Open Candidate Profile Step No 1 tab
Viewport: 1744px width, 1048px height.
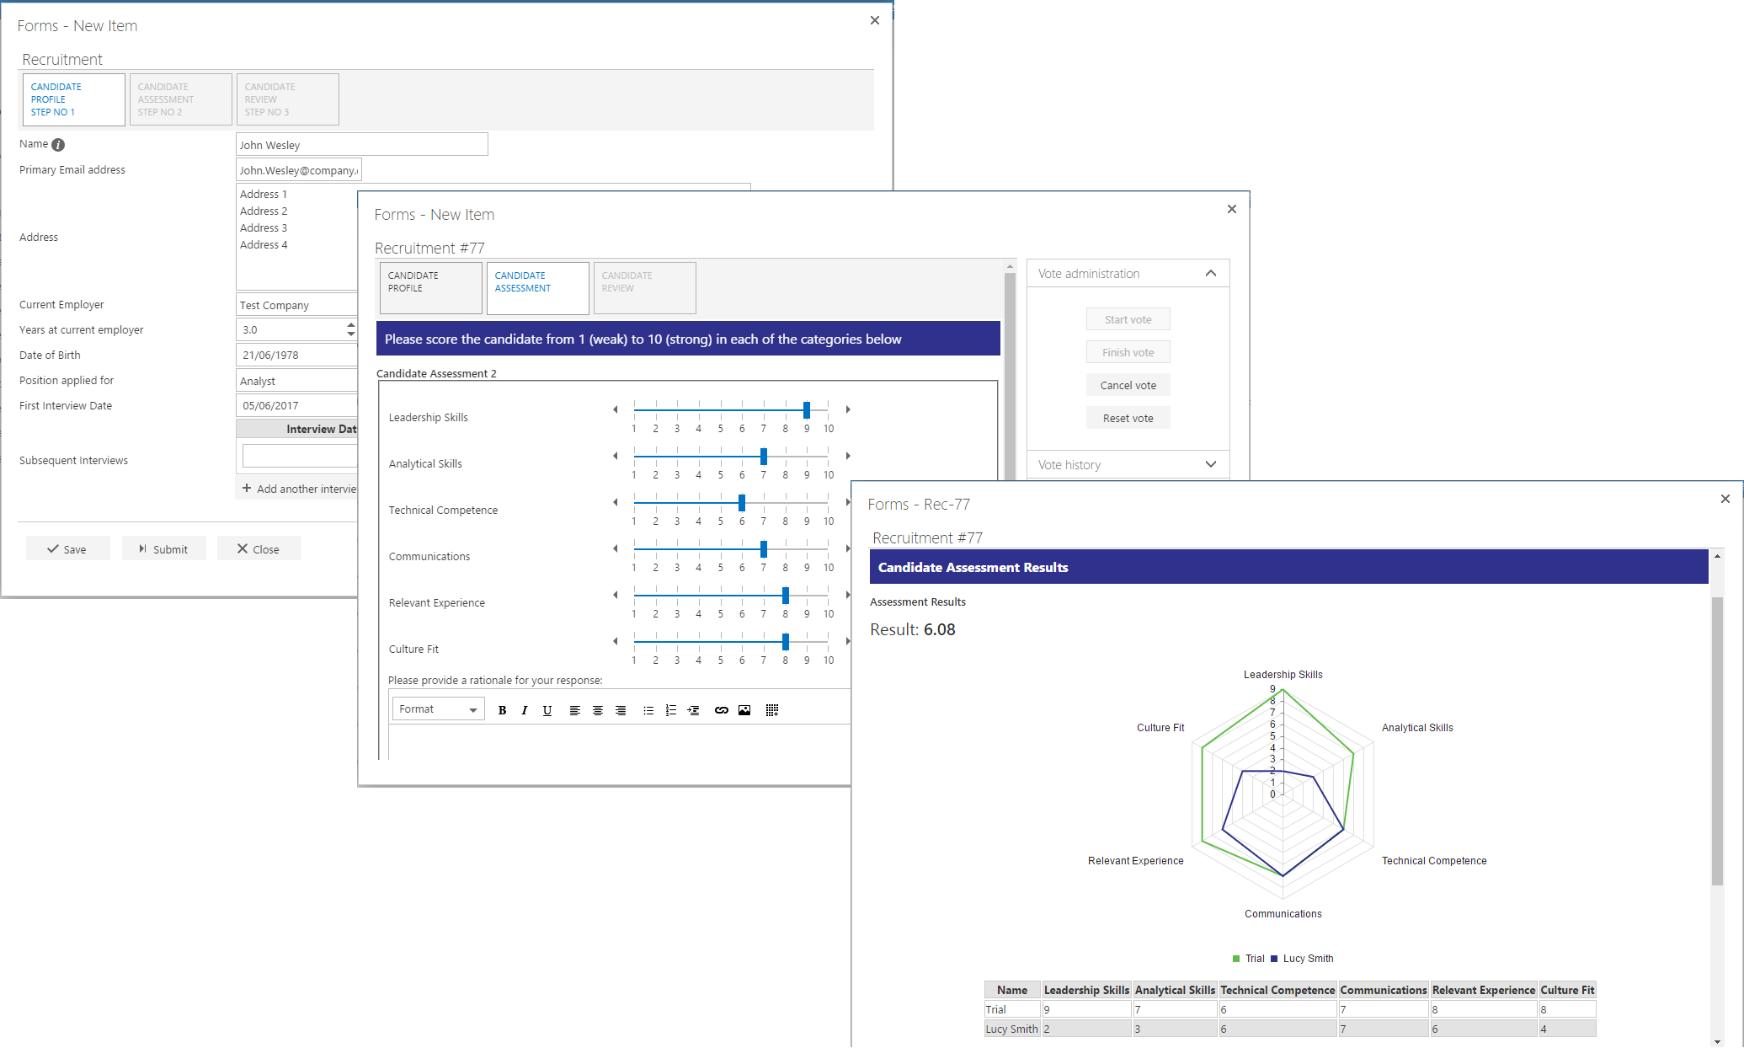(74, 99)
